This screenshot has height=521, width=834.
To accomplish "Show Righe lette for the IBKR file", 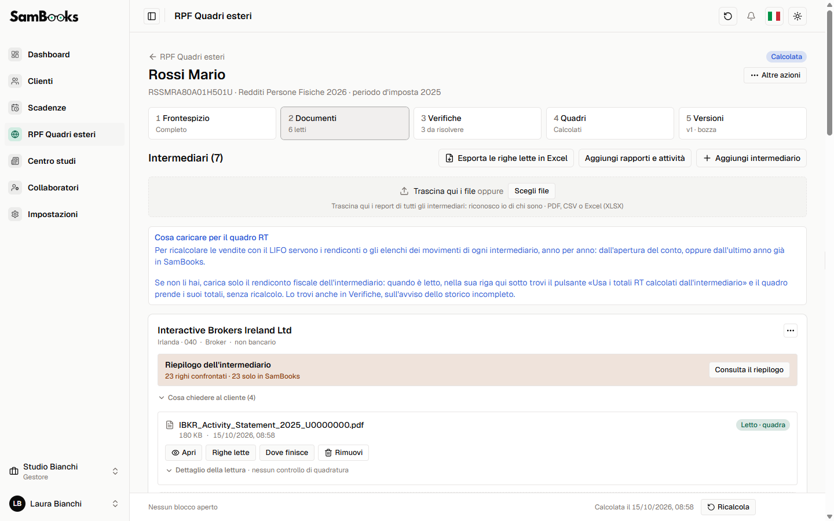I will 231,453.
